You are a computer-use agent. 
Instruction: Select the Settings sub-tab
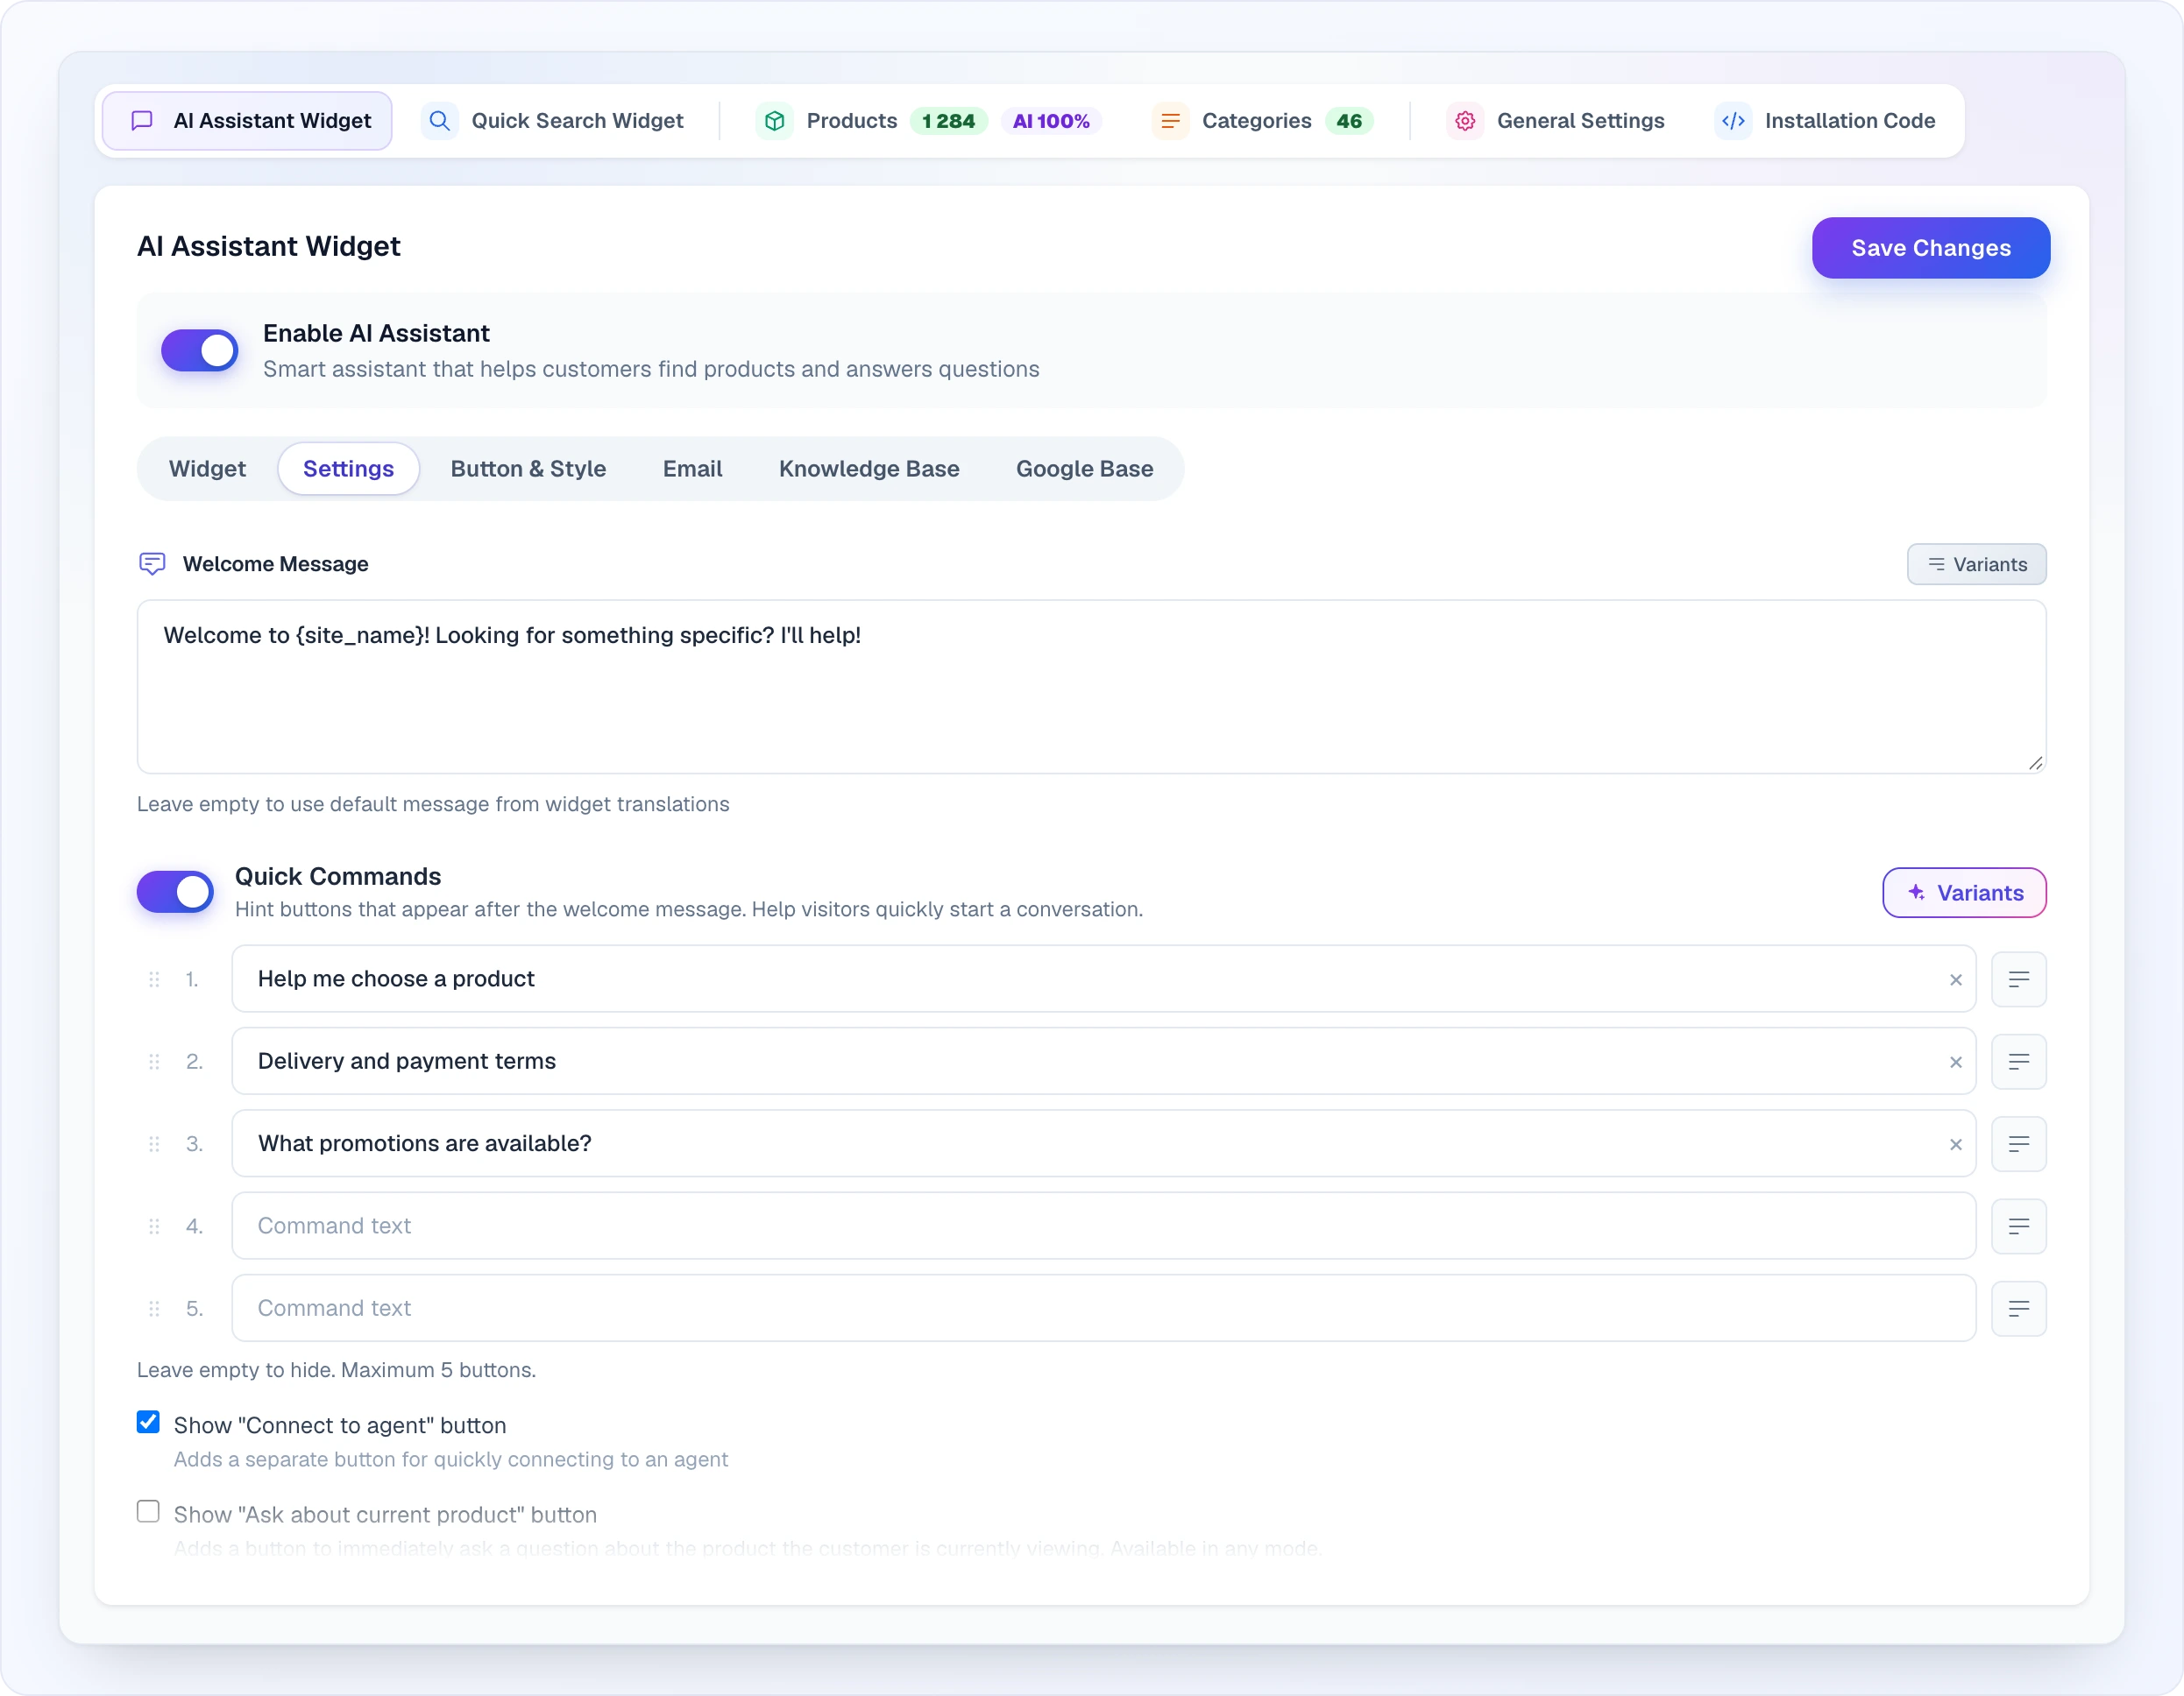point(348,469)
